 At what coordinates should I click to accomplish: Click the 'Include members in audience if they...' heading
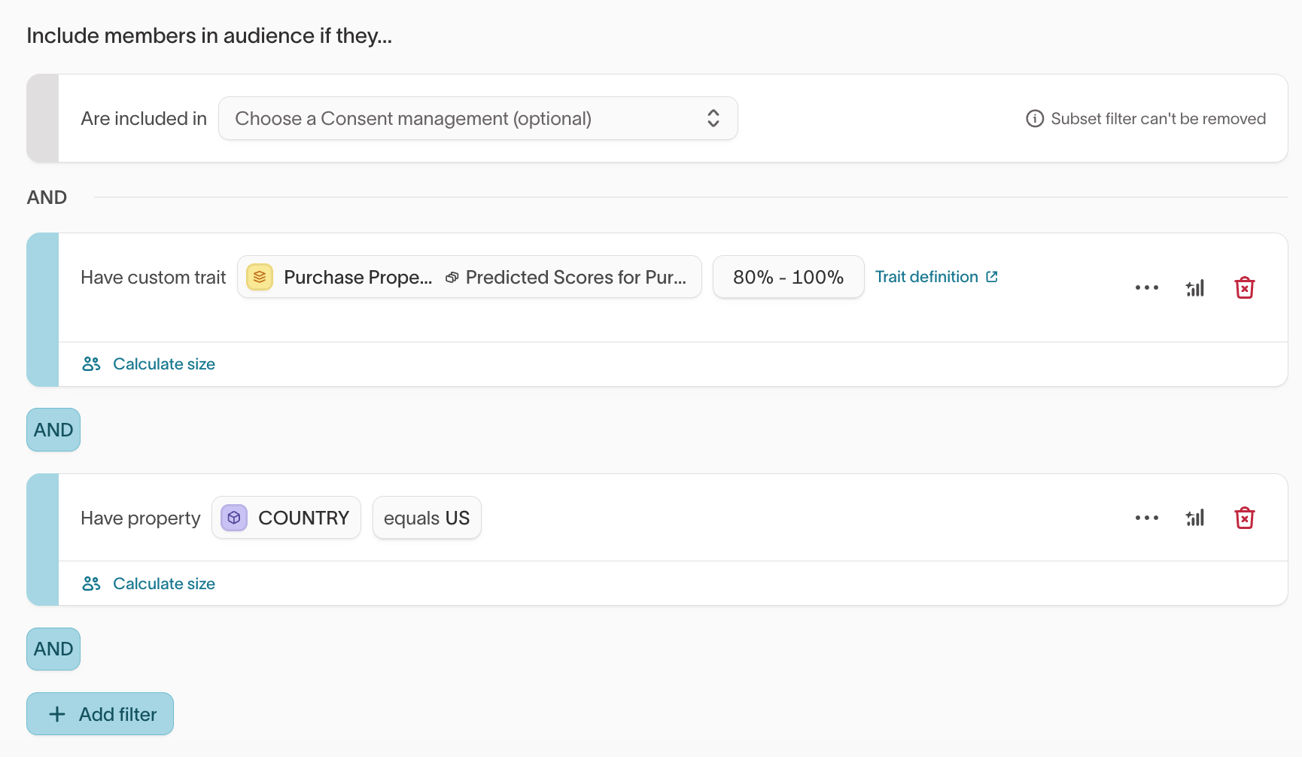click(x=209, y=36)
